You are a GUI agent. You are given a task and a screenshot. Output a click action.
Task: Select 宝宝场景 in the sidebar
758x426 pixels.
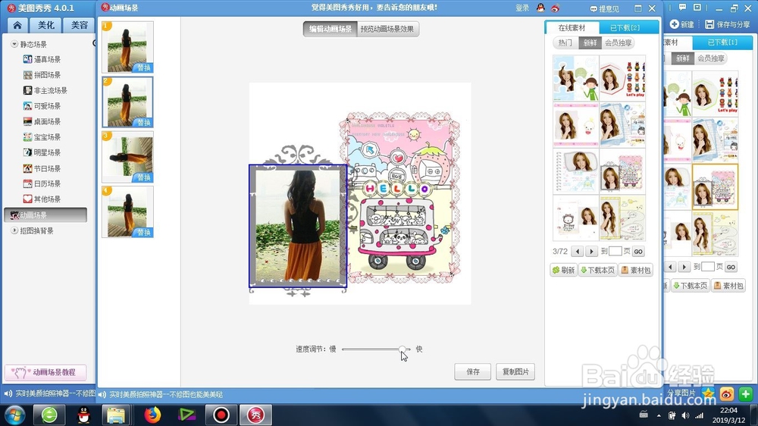[42, 137]
